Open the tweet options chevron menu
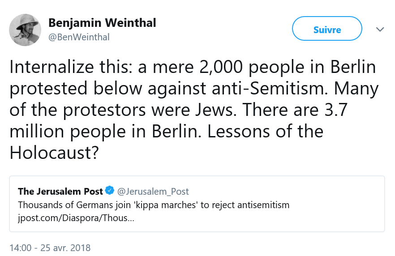 click(380, 30)
